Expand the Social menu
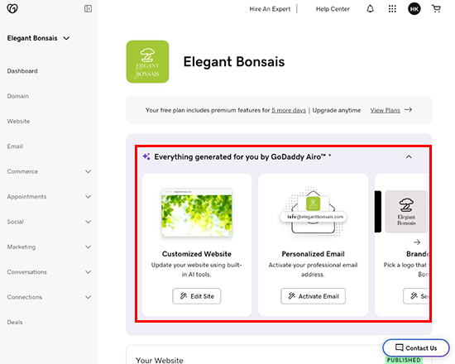 point(89,222)
